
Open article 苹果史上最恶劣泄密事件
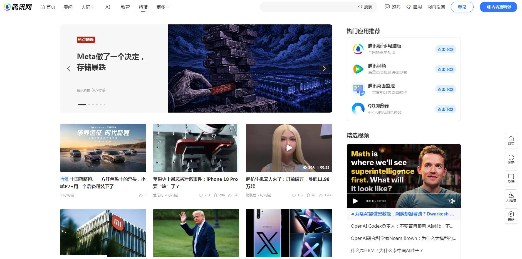pos(196,183)
